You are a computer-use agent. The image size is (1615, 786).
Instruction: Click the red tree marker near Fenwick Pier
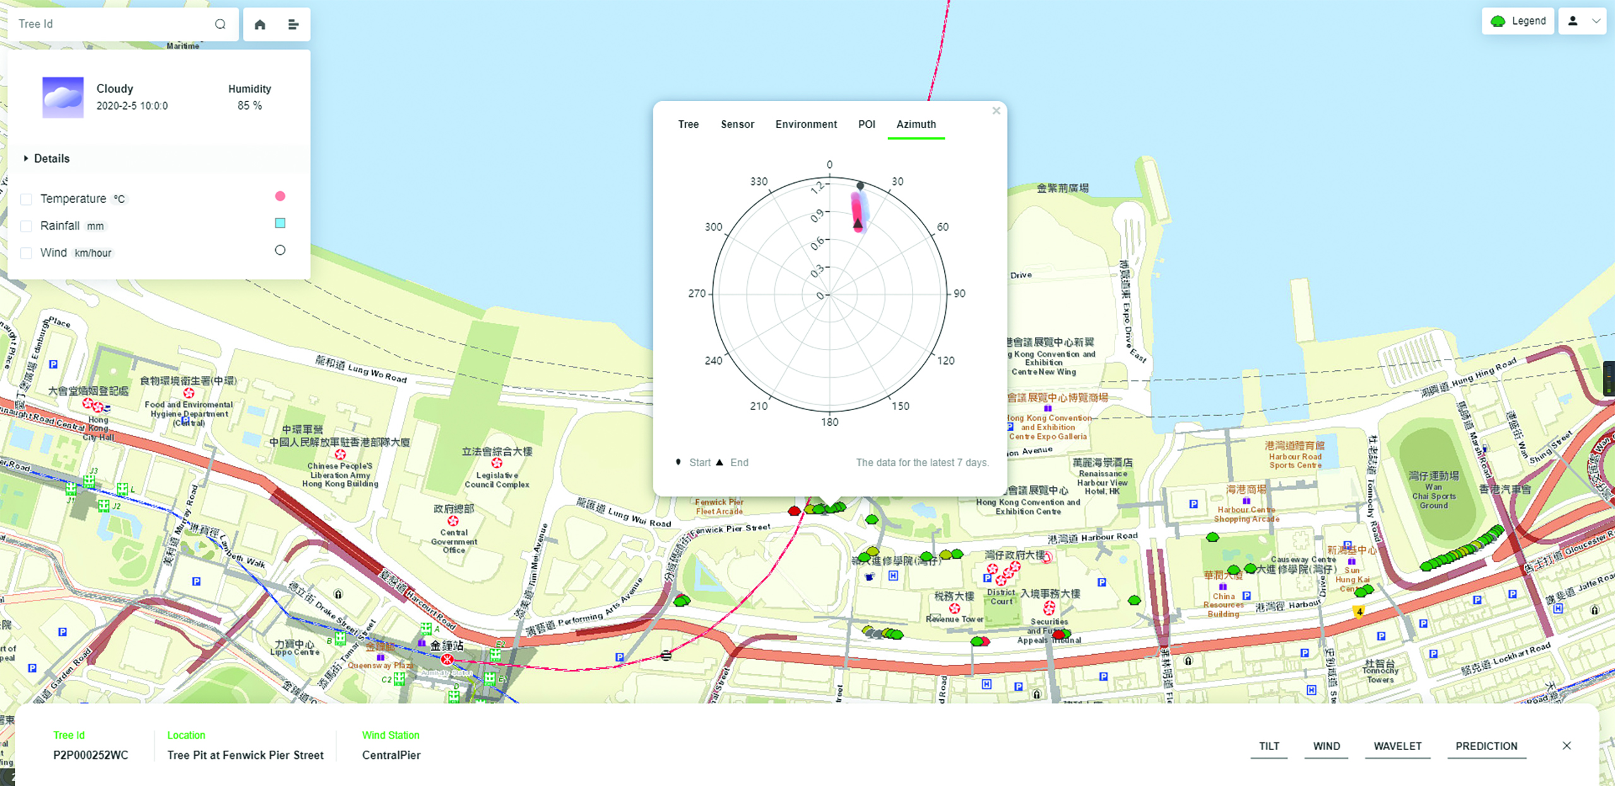tap(794, 511)
